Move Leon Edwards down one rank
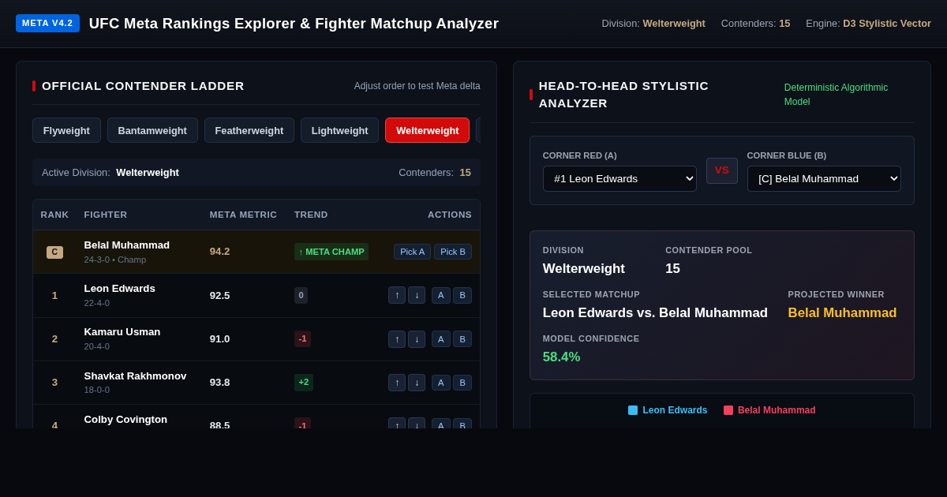 417,295
